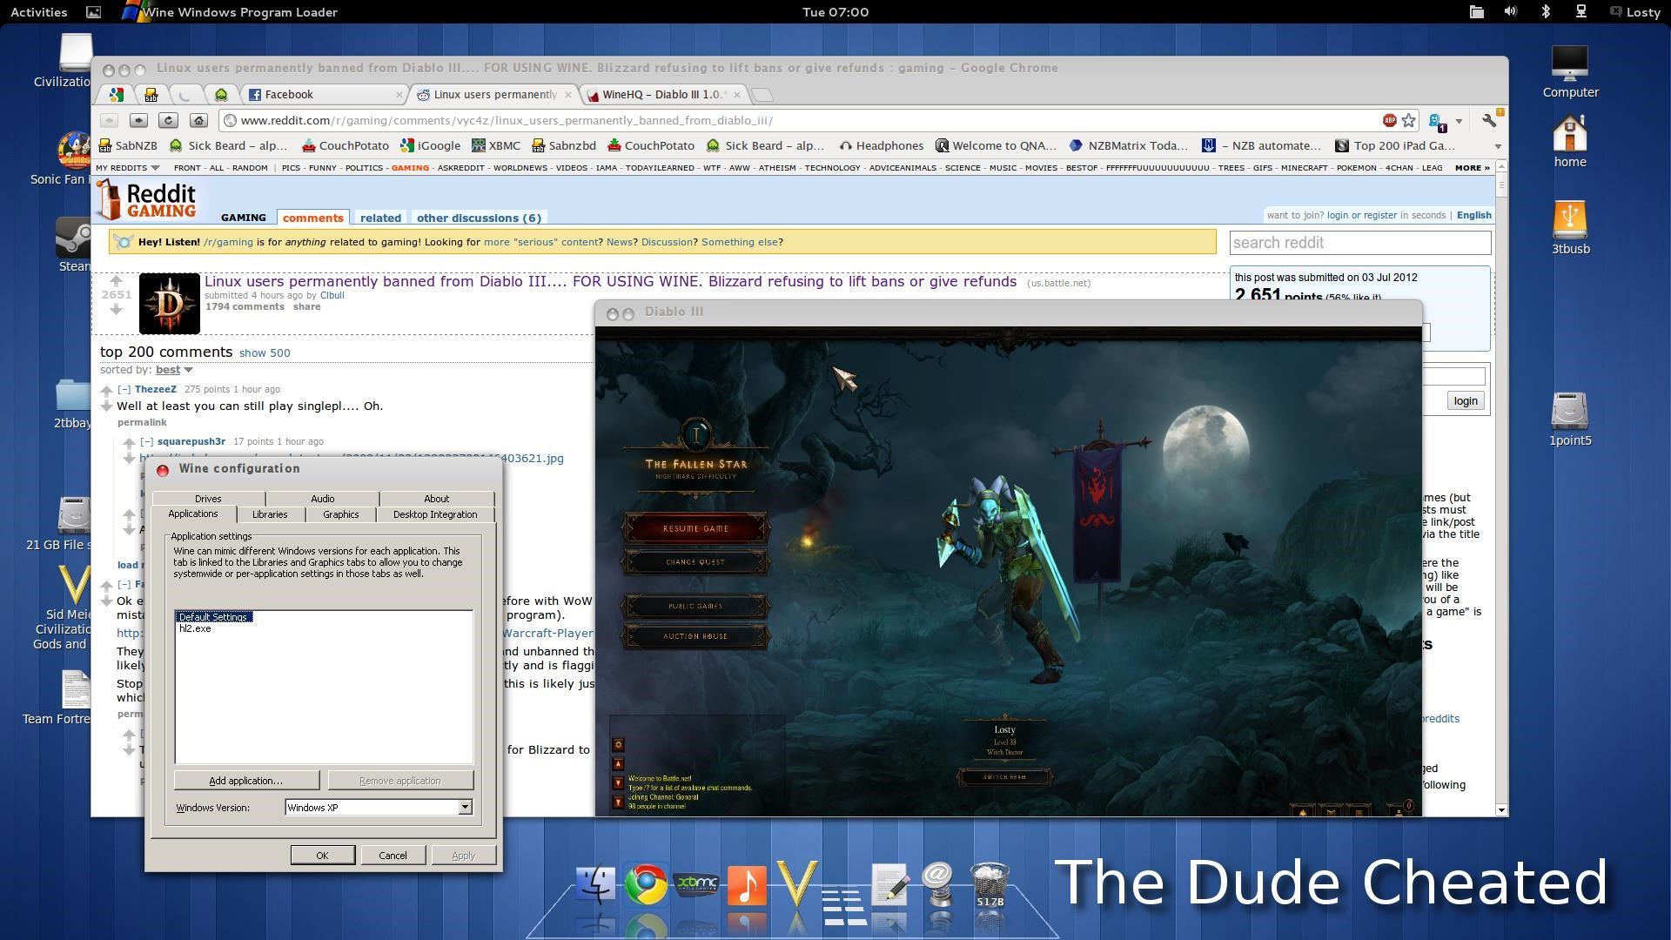Click the Chrome forward navigation arrow

pyautogui.click(x=138, y=120)
